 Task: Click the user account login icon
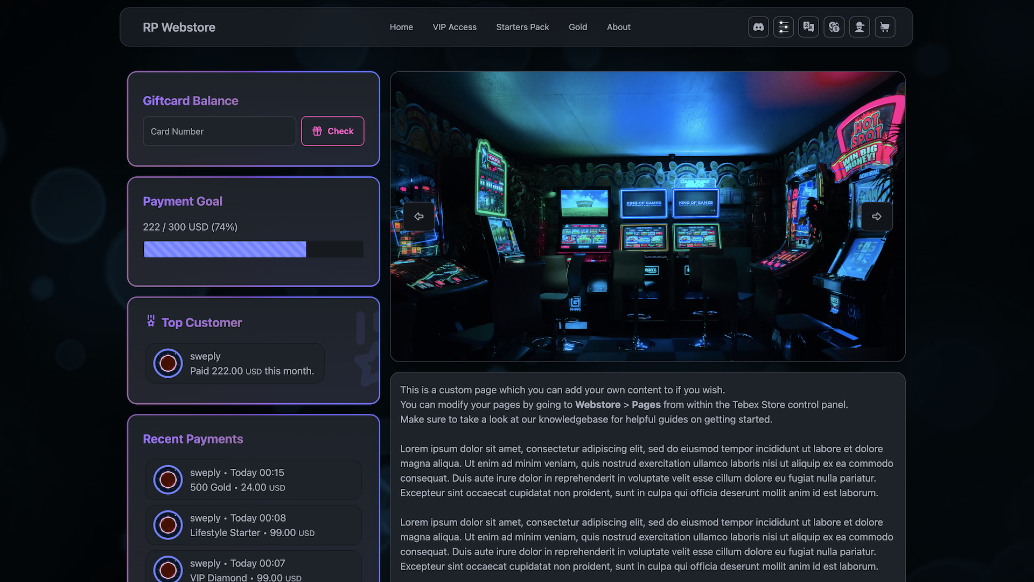pyautogui.click(x=860, y=27)
